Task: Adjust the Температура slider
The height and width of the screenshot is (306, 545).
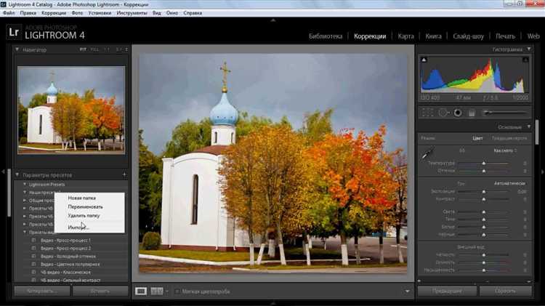Action: (x=483, y=163)
